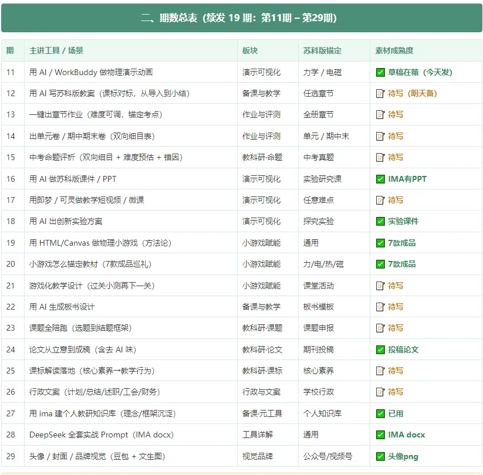This screenshot has width=483, height=475.
Task: Click the memo icon in row 23 课题全陪跑
Action: [x=380, y=328]
